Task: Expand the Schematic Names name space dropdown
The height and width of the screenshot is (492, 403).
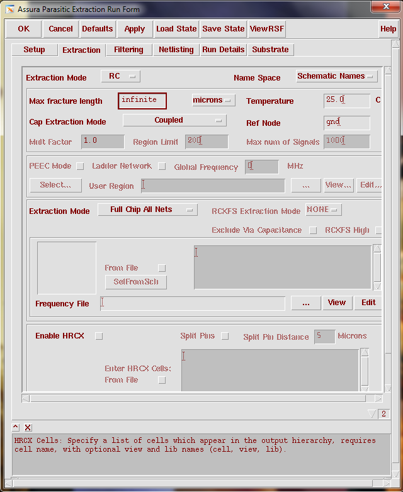Action: [x=337, y=76]
